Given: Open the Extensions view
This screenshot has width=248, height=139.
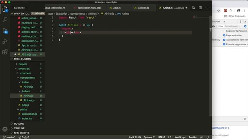Looking at the screenshot, I should point(5,52).
